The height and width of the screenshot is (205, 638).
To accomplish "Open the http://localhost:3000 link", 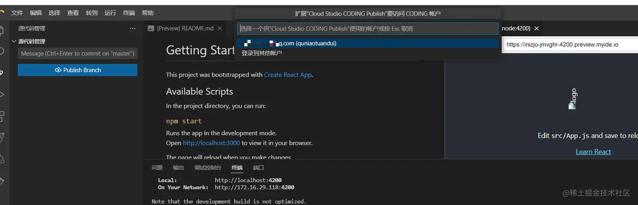I will [x=211, y=143].
